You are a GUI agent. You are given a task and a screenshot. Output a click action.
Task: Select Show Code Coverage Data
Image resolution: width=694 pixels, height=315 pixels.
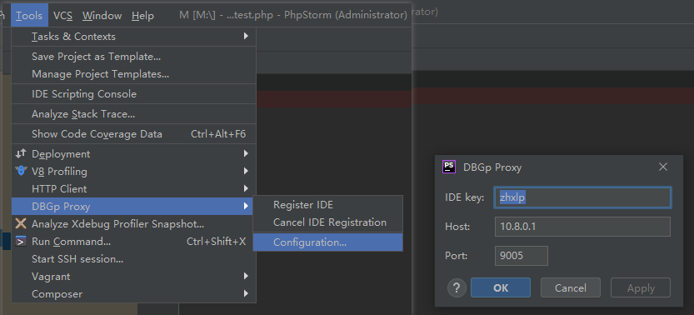click(133, 134)
